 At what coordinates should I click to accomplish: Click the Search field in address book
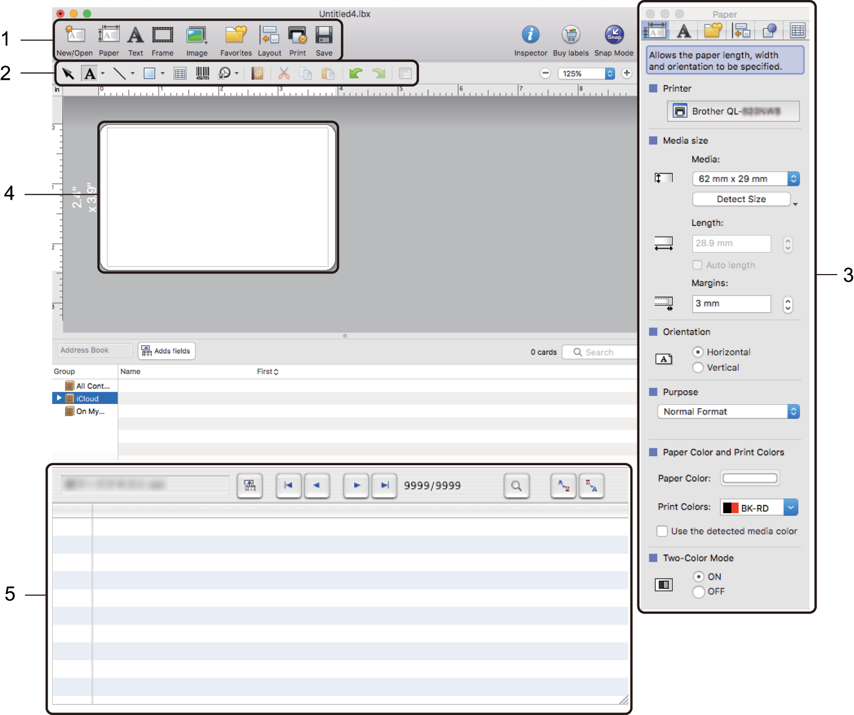pos(599,352)
